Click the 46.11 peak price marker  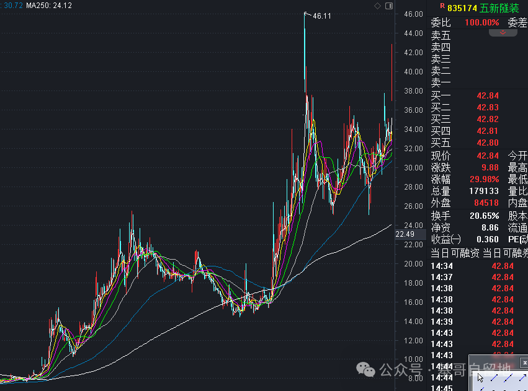coord(321,15)
